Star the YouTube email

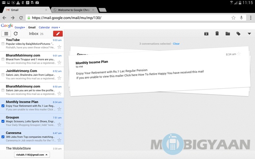click(x=59, y=47)
